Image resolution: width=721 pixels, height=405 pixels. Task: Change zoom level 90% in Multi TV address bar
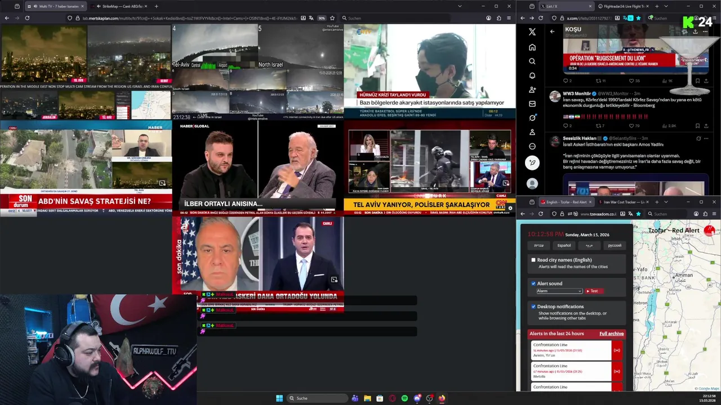(x=322, y=18)
